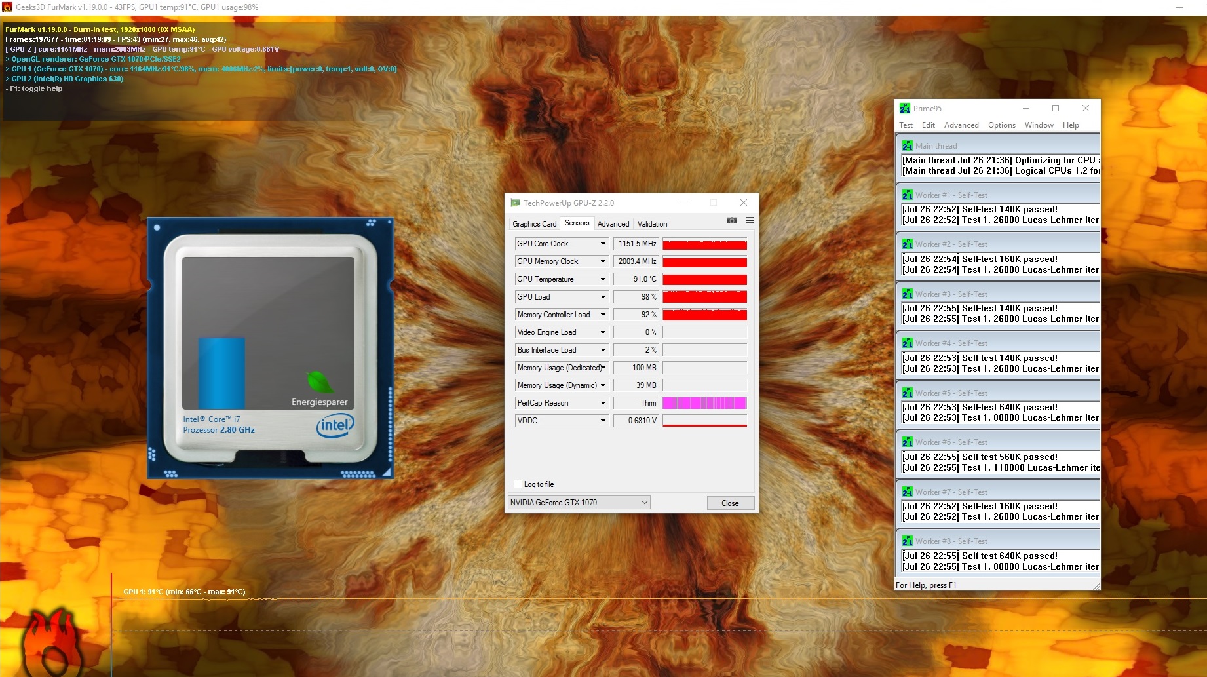Viewport: 1207px width, 677px height.
Task: Click the Worker #3 Self-Test window icon
Action: [907, 294]
